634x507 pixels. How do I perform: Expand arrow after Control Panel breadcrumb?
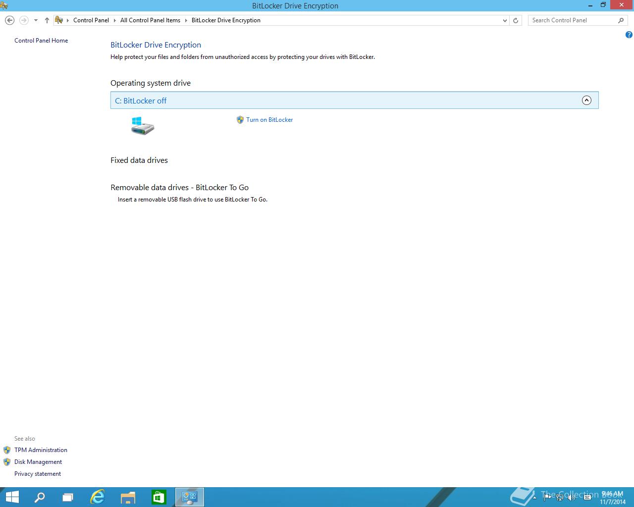click(115, 20)
